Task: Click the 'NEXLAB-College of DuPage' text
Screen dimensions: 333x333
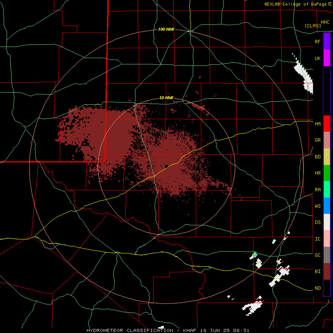Action: (296, 4)
